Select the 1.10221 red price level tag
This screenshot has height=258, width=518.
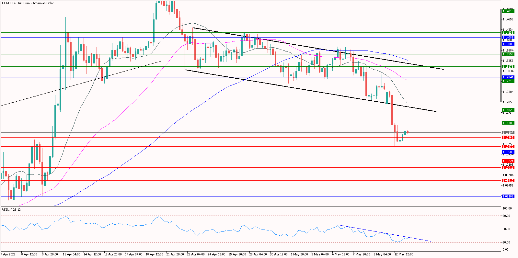click(508, 161)
